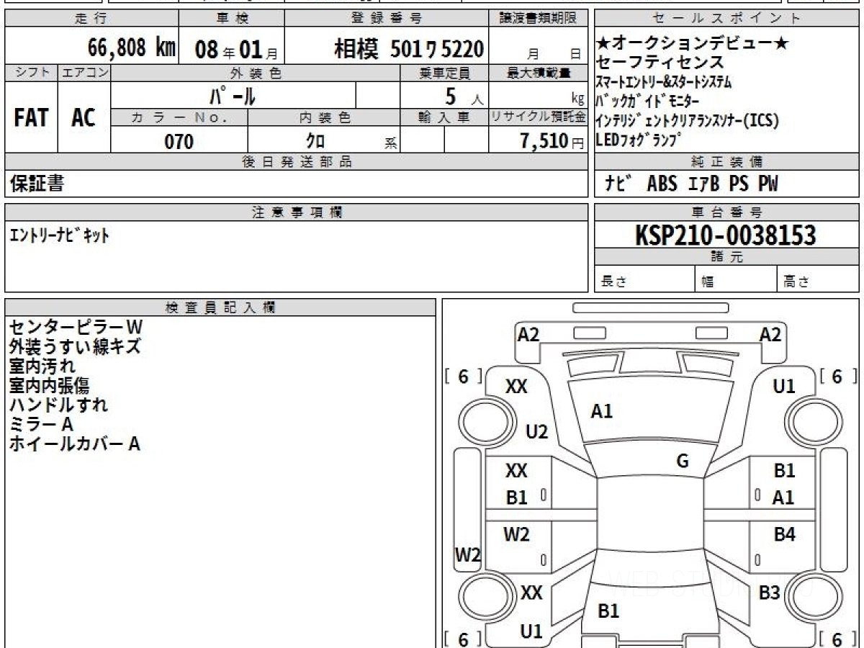
Task: Click the 車台番号 header
Action: coord(726,212)
